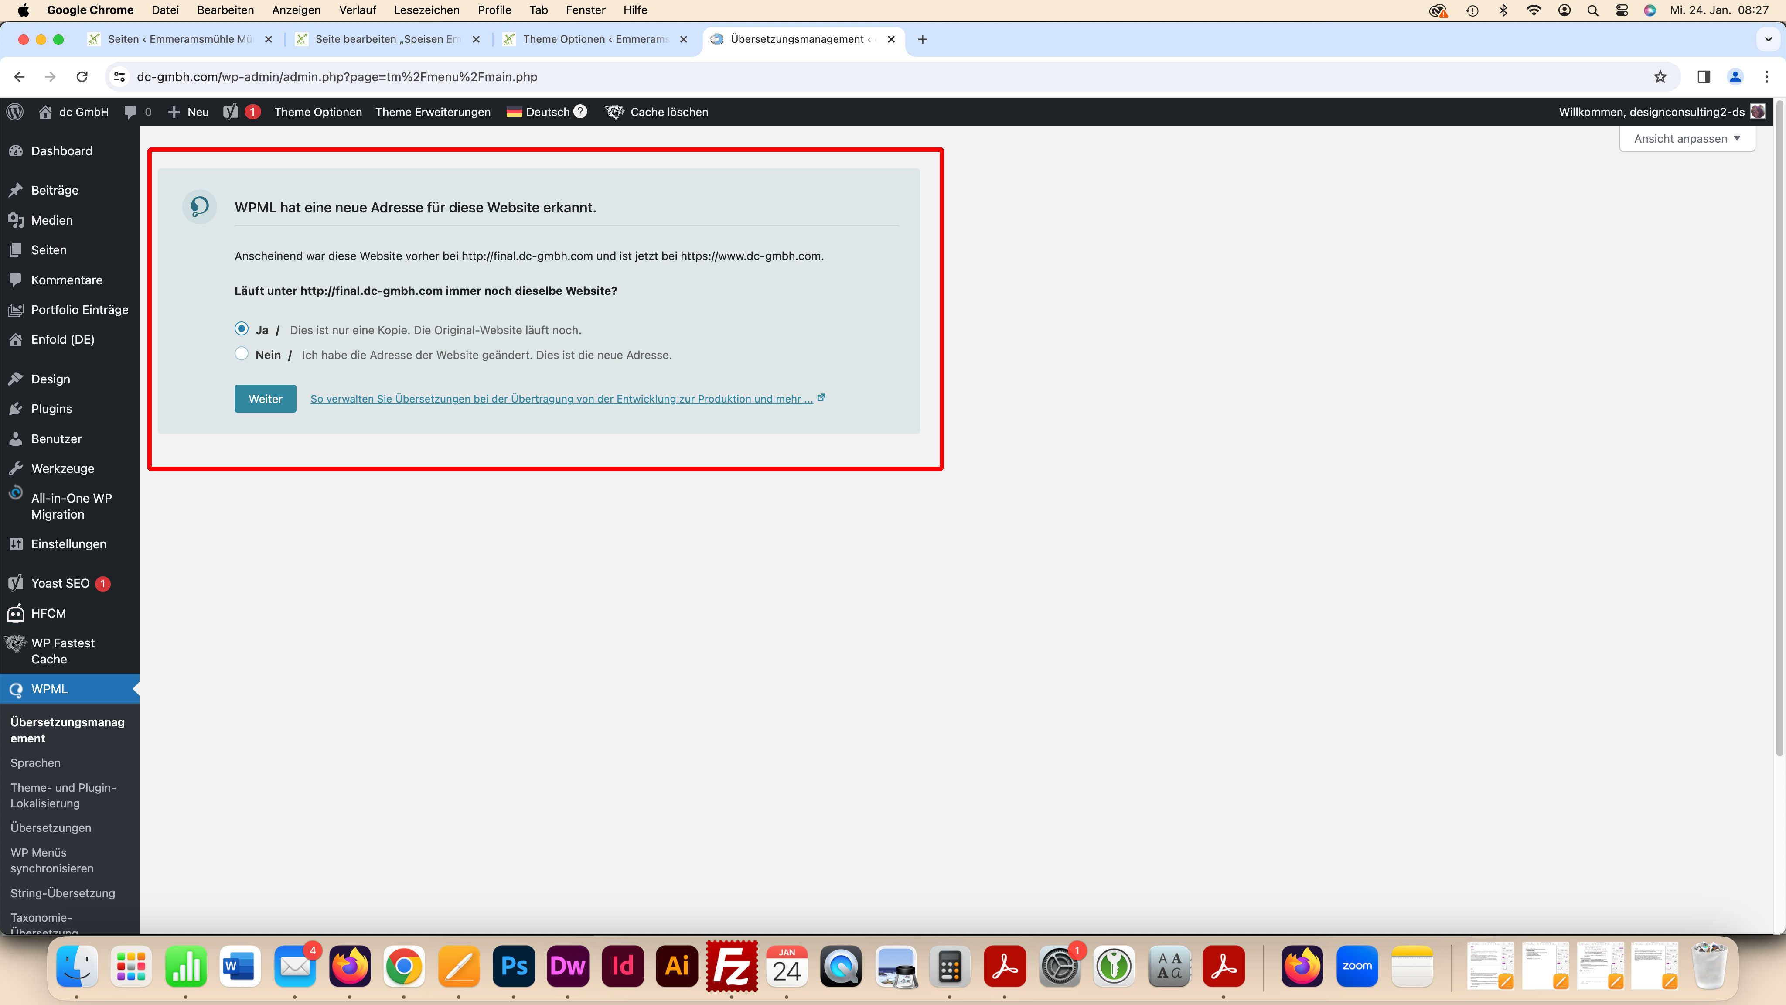Image resolution: width=1786 pixels, height=1005 pixels.
Task: Open Verlauf menu in menu bar
Action: [x=357, y=10]
